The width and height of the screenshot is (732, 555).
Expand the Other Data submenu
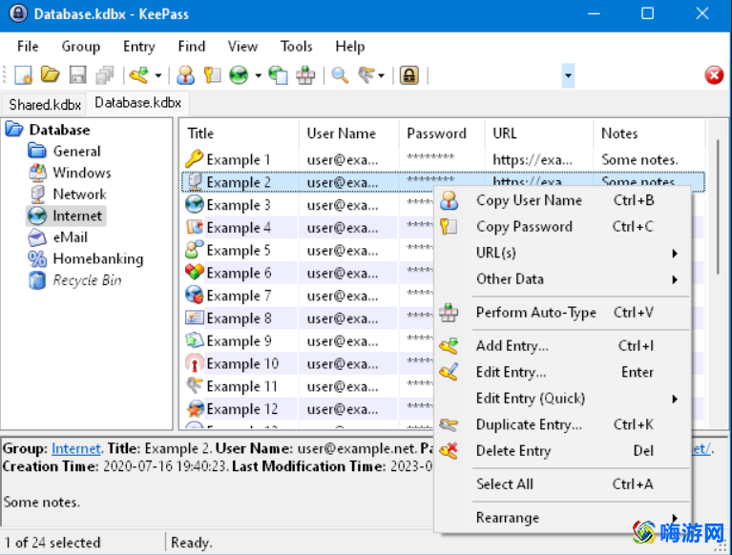pyautogui.click(x=562, y=278)
